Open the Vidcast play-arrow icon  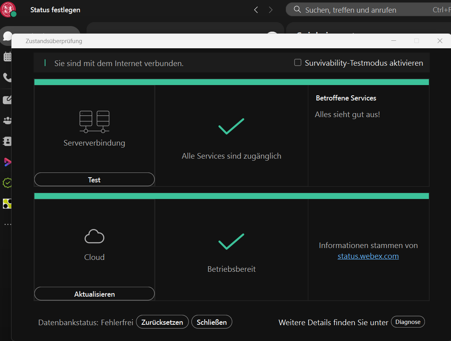point(7,162)
